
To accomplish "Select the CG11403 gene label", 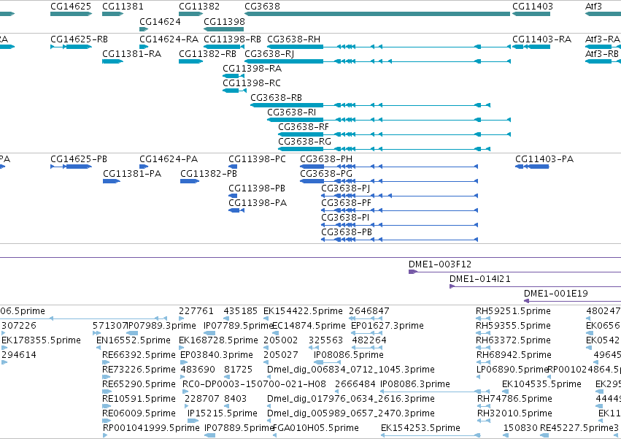I will tap(533, 7).
